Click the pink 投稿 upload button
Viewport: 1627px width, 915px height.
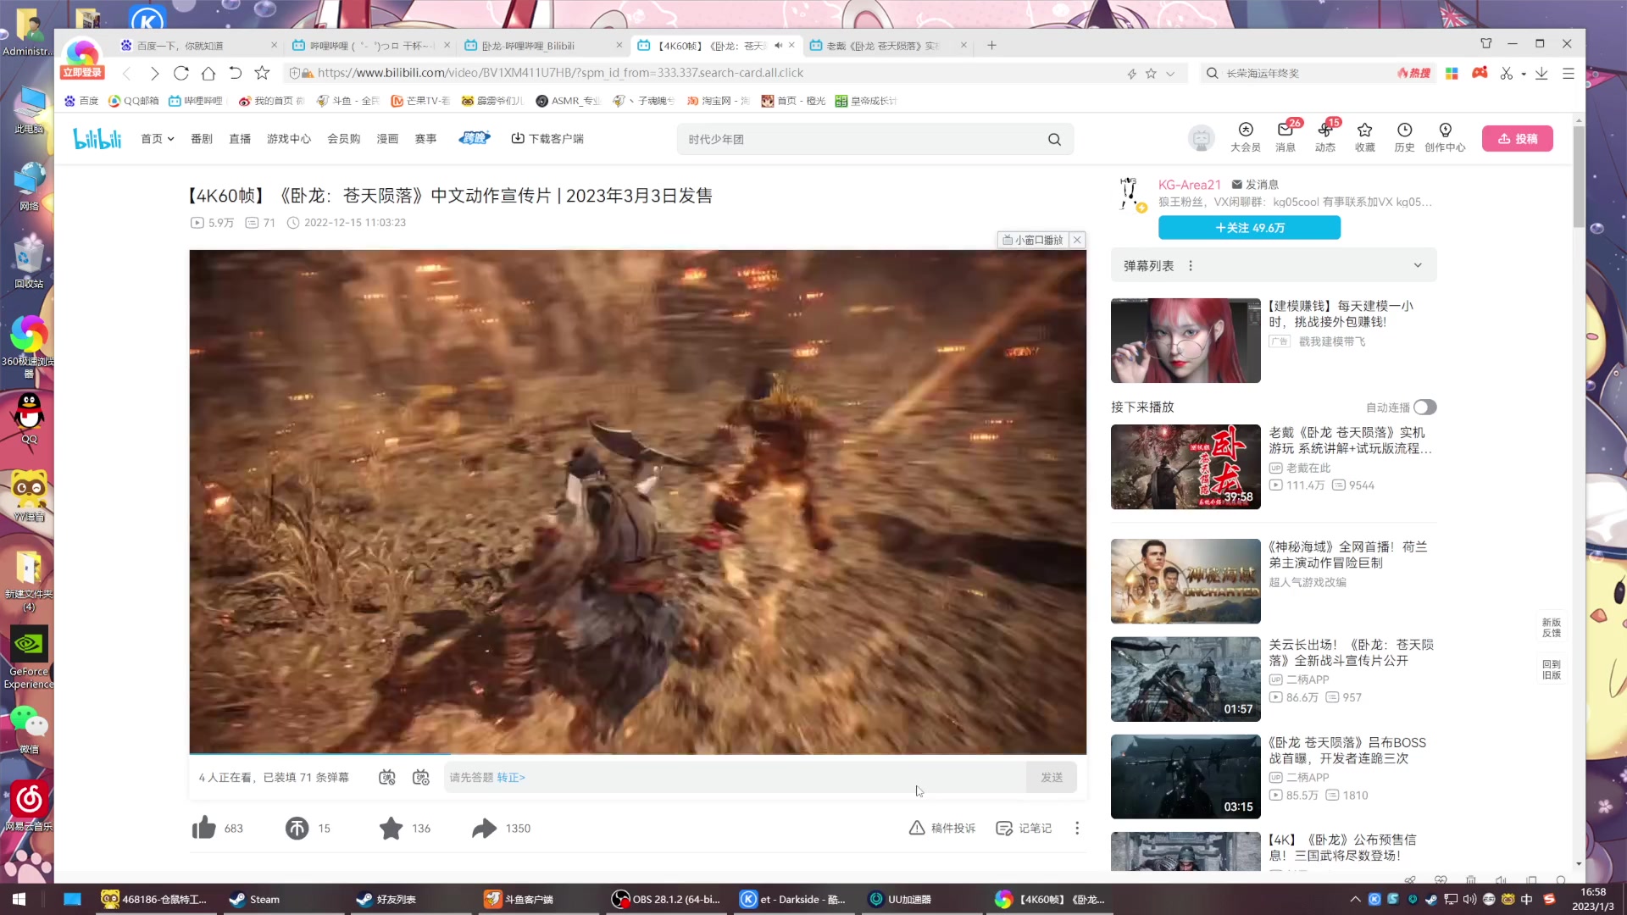[x=1517, y=139]
